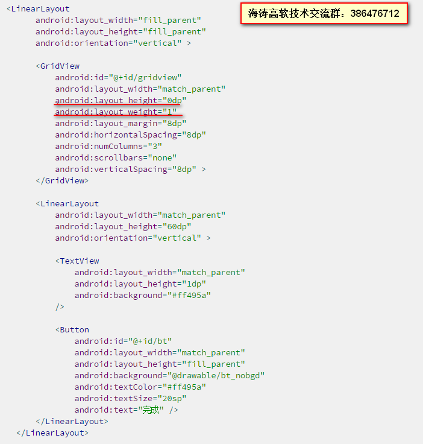The image size is (423, 444).
Task: Click the android:id="@+id/bt" attribute
Action: pos(124,341)
